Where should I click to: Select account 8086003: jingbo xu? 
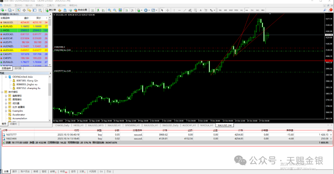[27, 84]
